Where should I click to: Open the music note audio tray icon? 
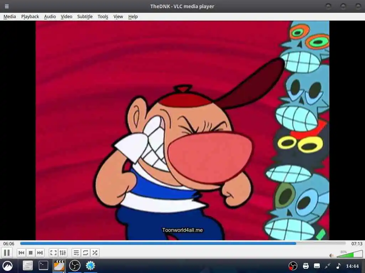coord(339,266)
